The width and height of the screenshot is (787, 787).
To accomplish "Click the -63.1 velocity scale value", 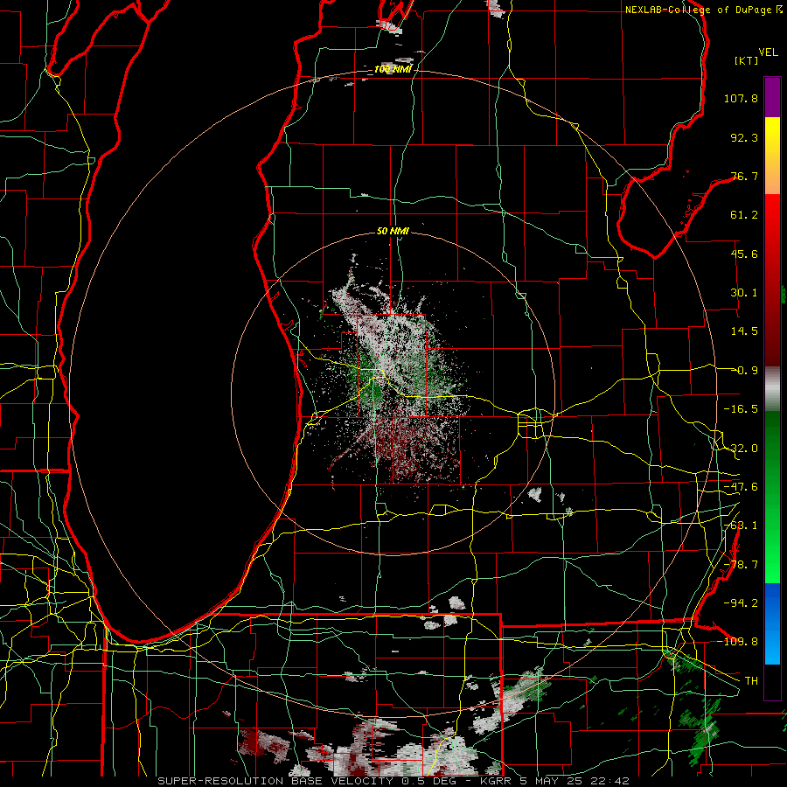I will [x=741, y=526].
